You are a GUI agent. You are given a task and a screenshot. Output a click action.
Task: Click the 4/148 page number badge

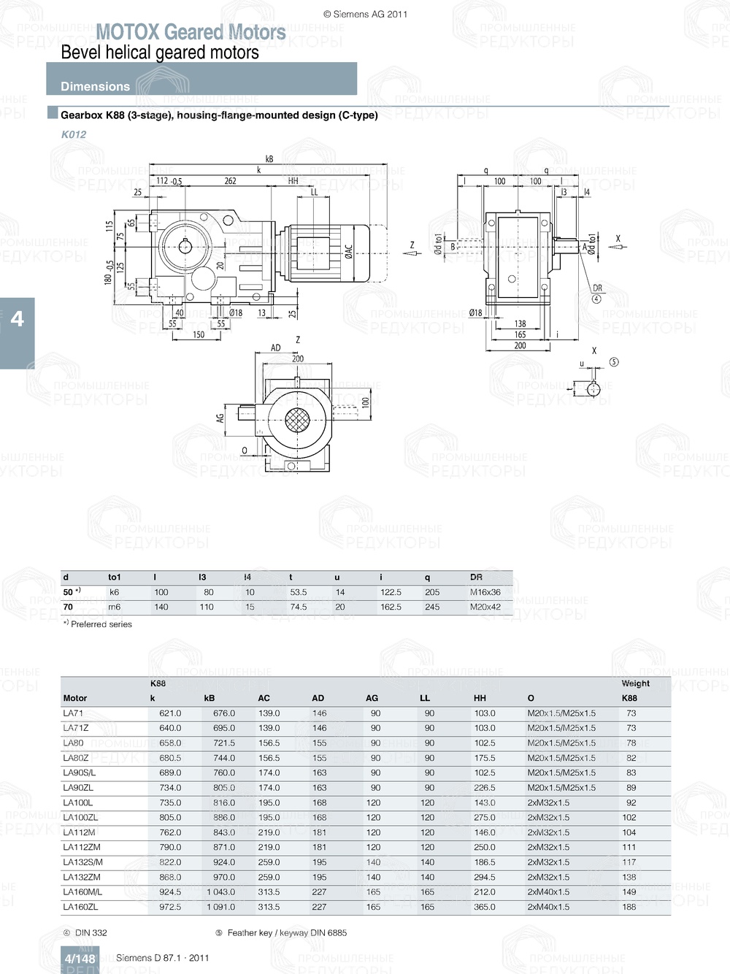coord(77,956)
